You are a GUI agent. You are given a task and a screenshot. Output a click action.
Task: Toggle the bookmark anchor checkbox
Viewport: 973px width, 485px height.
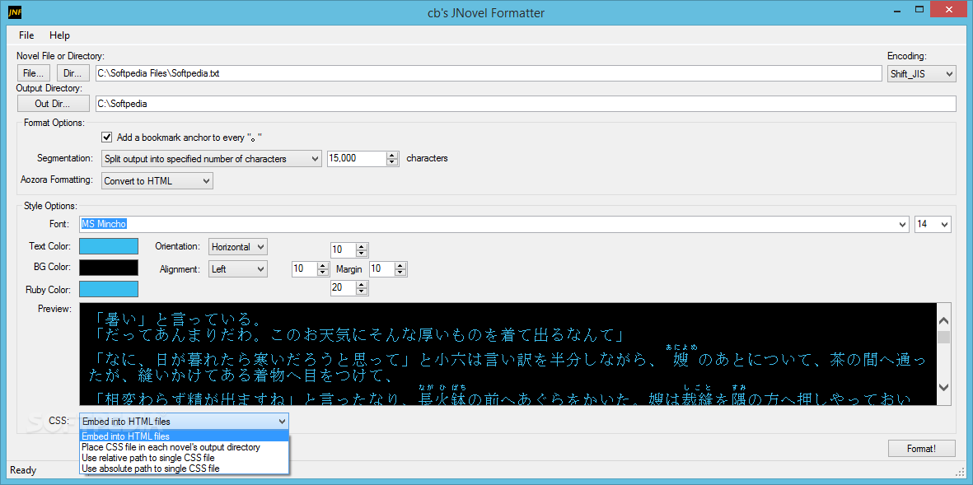point(107,137)
